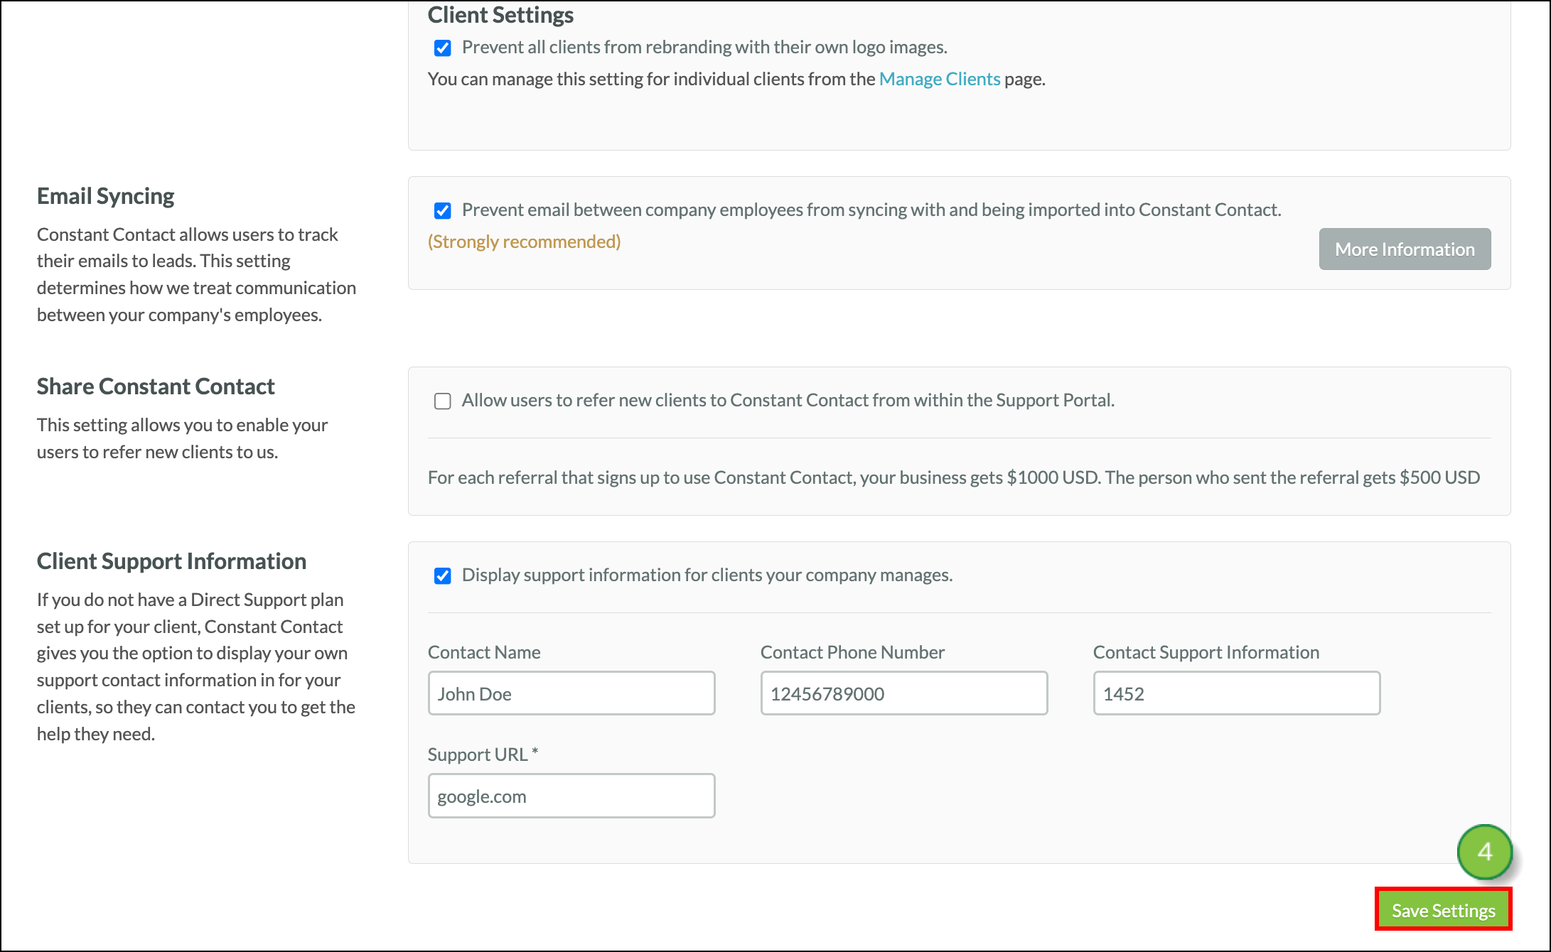
Task: Select the Contact Support Information field
Action: (x=1237, y=693)
